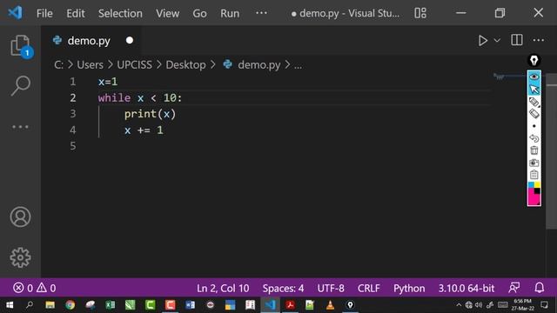The height and width of the screenshot is (313, 557).
Task: Open the Explorer view in the activity bar
Action: pyautogui.click(x=20, y=46)
